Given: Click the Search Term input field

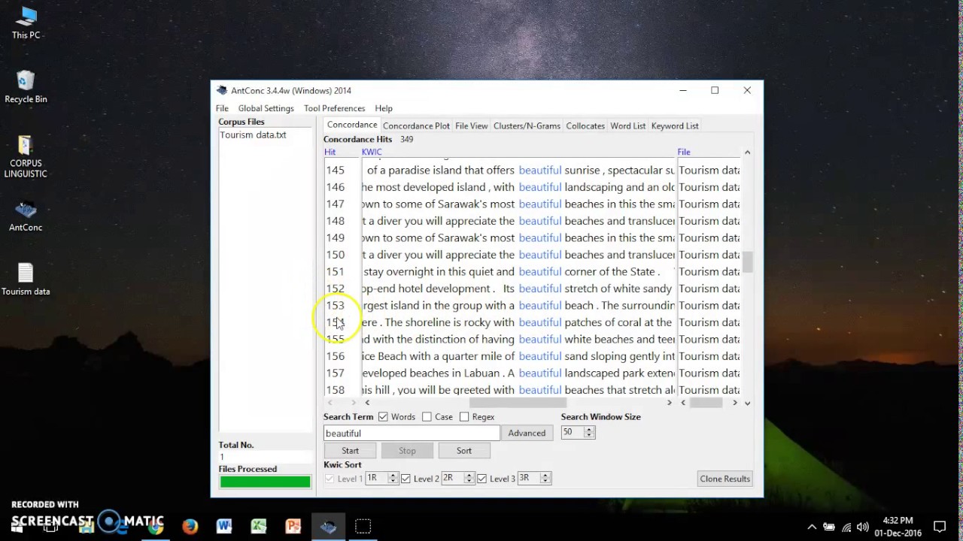Looking at the screenshot, I should click(x=412, y=434).
